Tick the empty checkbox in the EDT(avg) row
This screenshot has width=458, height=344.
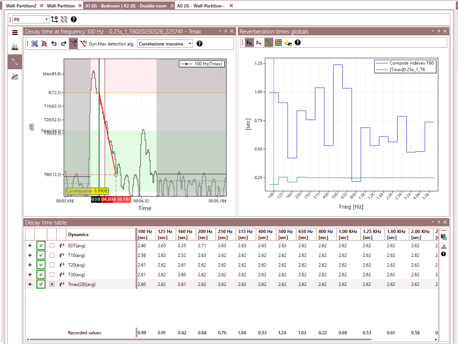point(52,245)
